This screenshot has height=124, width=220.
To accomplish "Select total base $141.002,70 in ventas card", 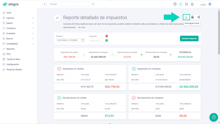I will (x=87, y=87).
